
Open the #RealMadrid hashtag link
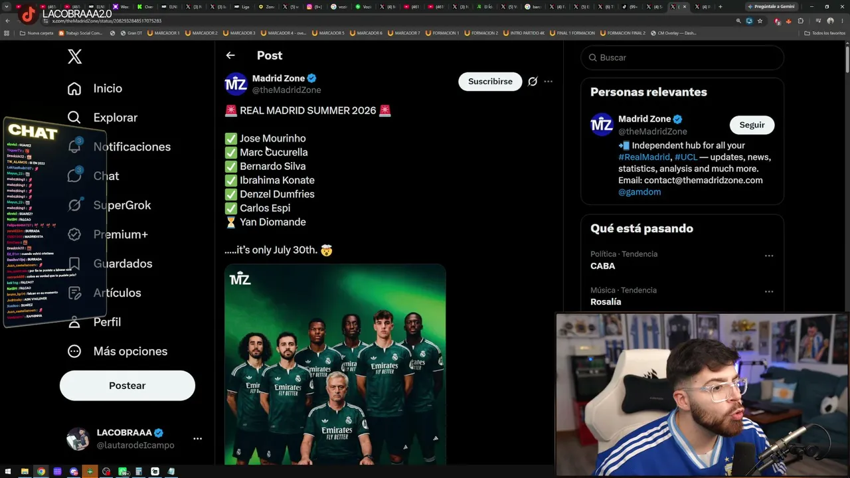(x=644, y=157)
